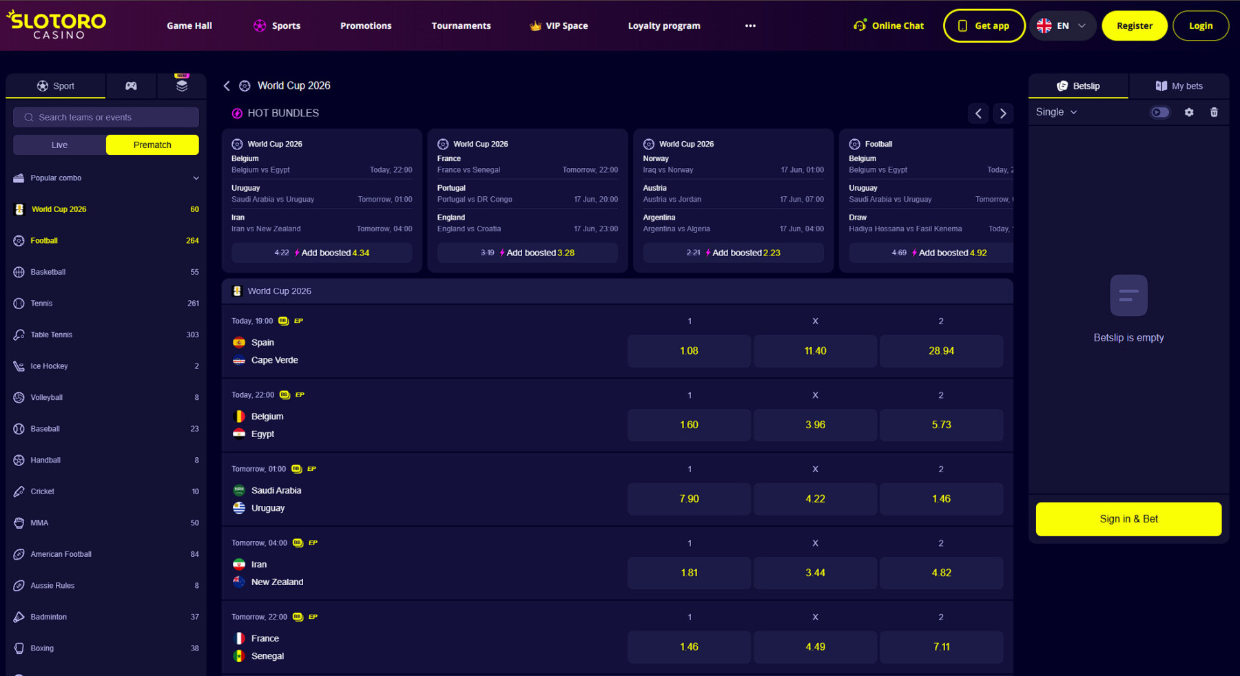
Task: Select Iran win odds 1.81
Action: coord(689,573)
